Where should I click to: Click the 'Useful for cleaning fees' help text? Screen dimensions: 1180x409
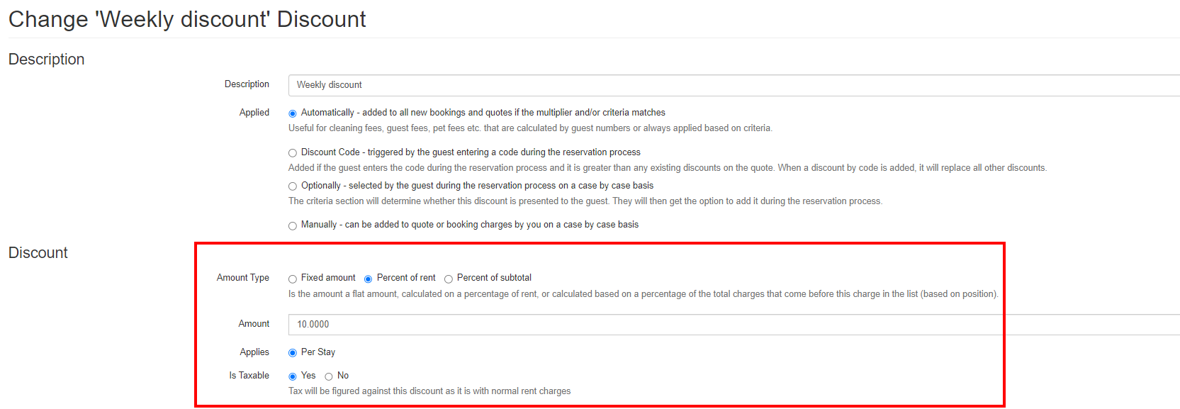529,128
